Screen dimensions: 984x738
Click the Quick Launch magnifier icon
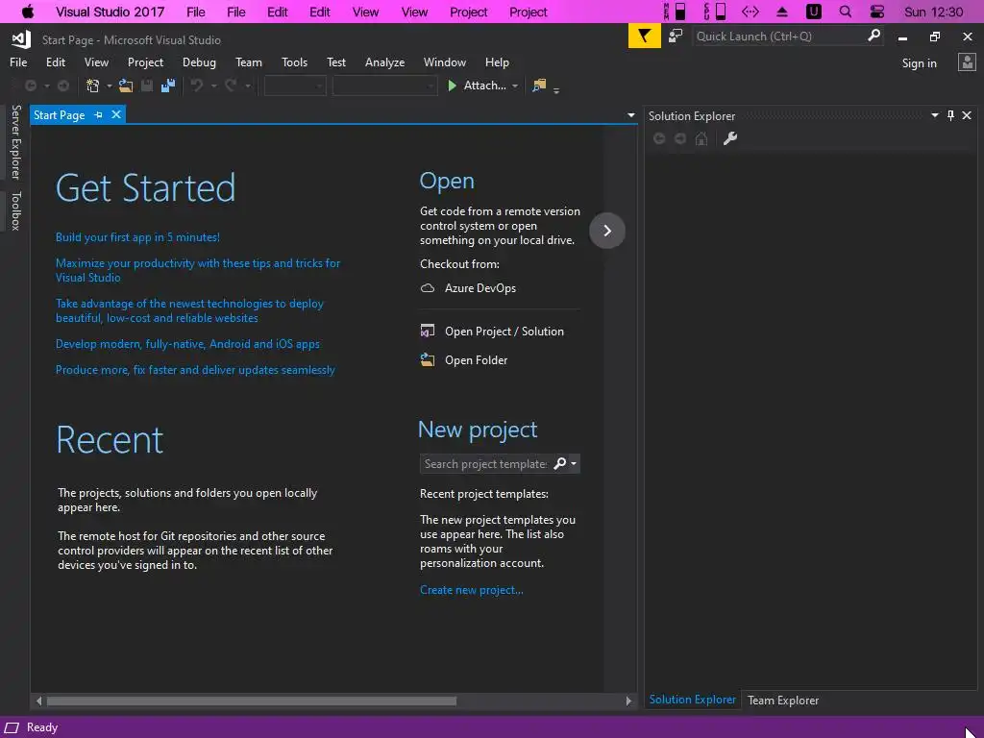(873, 36)
